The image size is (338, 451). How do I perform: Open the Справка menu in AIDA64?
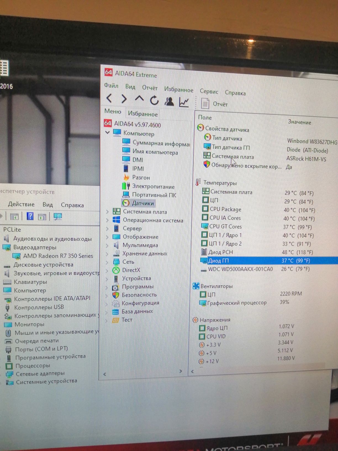tap(235, 93)
